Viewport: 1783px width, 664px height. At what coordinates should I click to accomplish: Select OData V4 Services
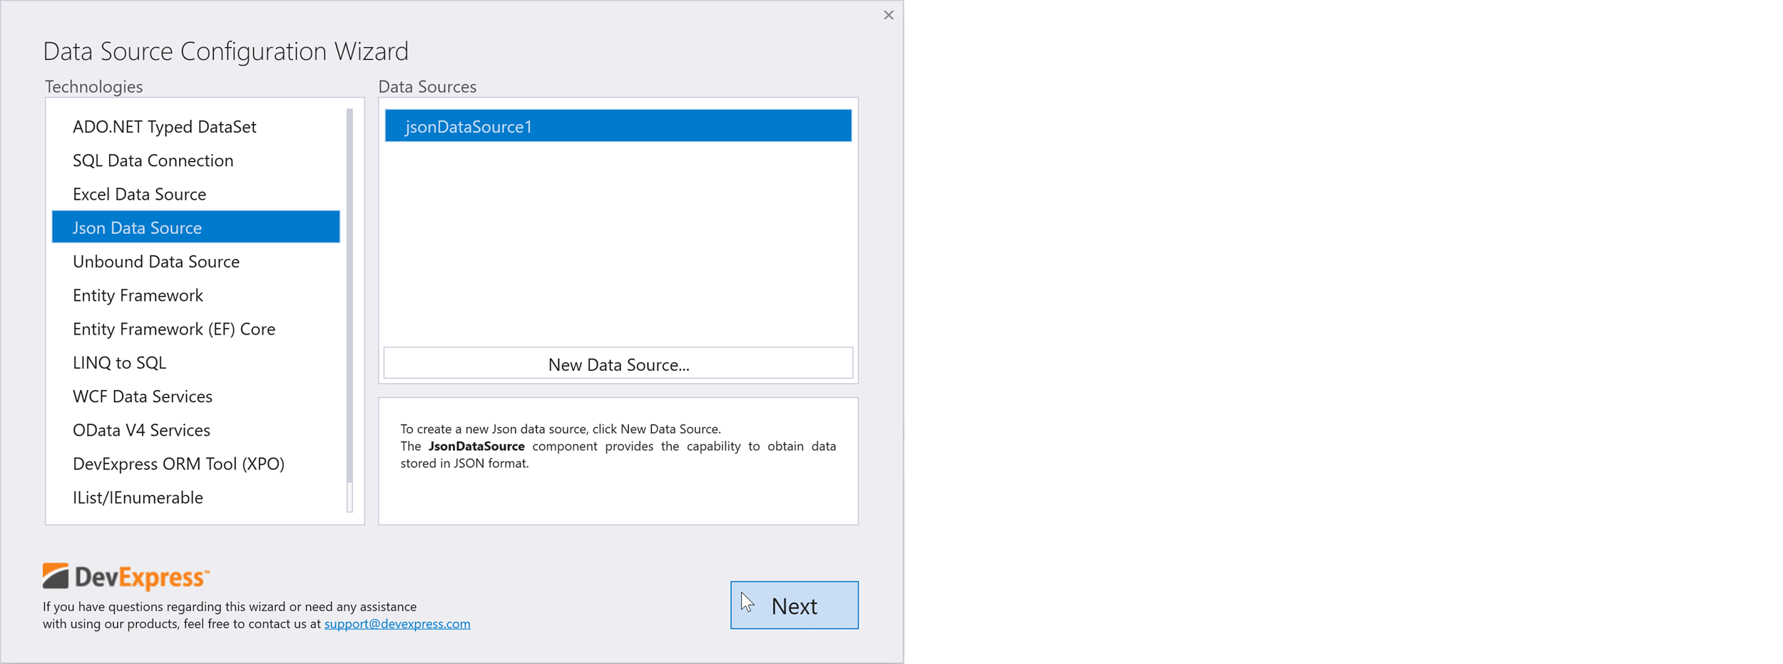[141, 429]
